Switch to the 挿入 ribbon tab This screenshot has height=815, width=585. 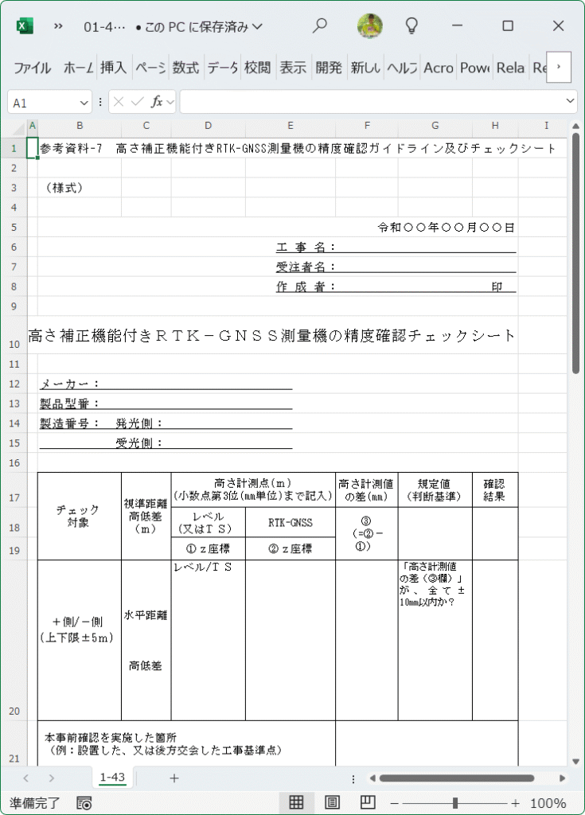tap(113, 68)
